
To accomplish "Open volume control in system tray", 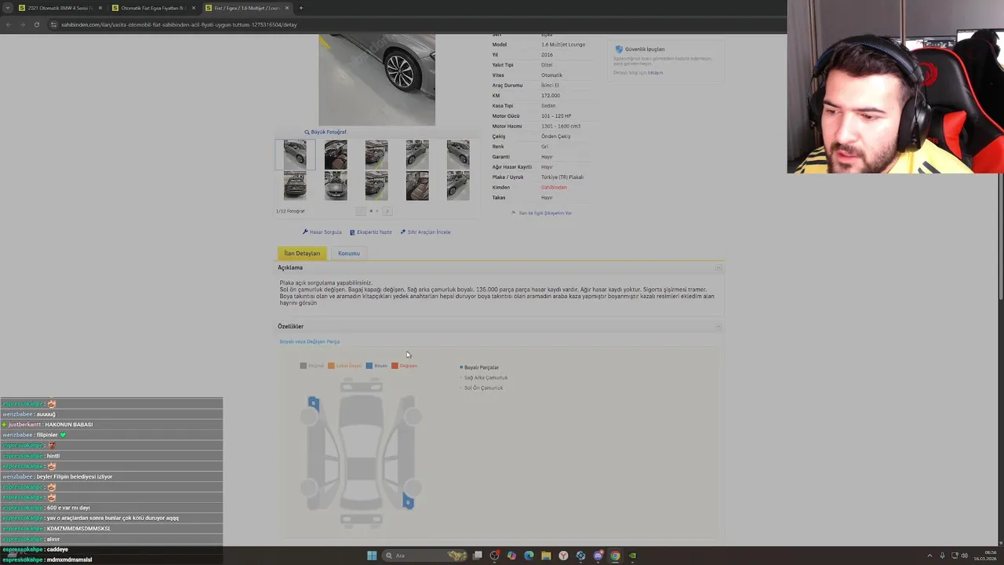I will click(964, 556).
